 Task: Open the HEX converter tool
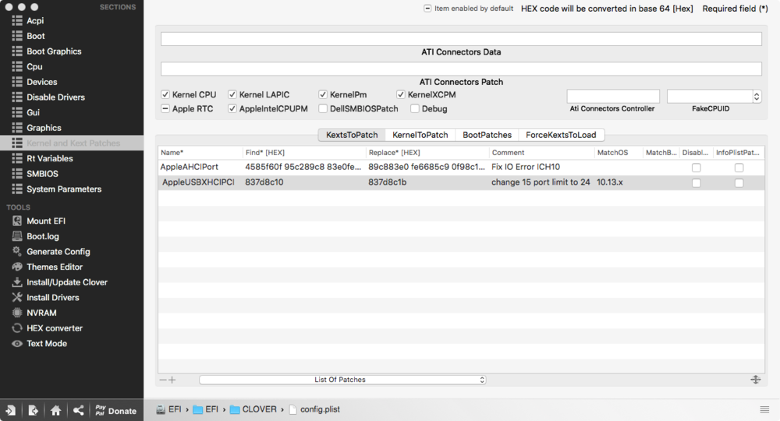coord(16,328)
